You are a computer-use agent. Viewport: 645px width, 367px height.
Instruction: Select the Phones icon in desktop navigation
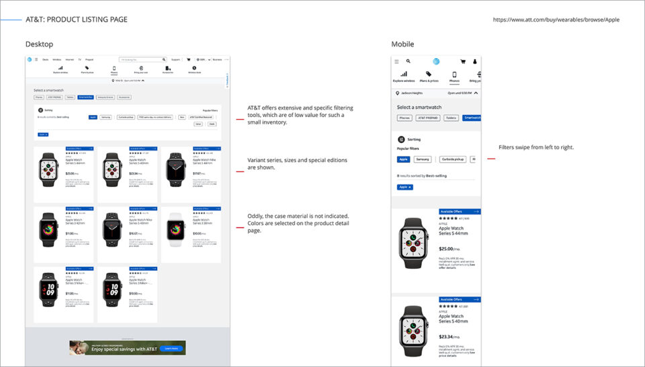(x=114, y=69)
